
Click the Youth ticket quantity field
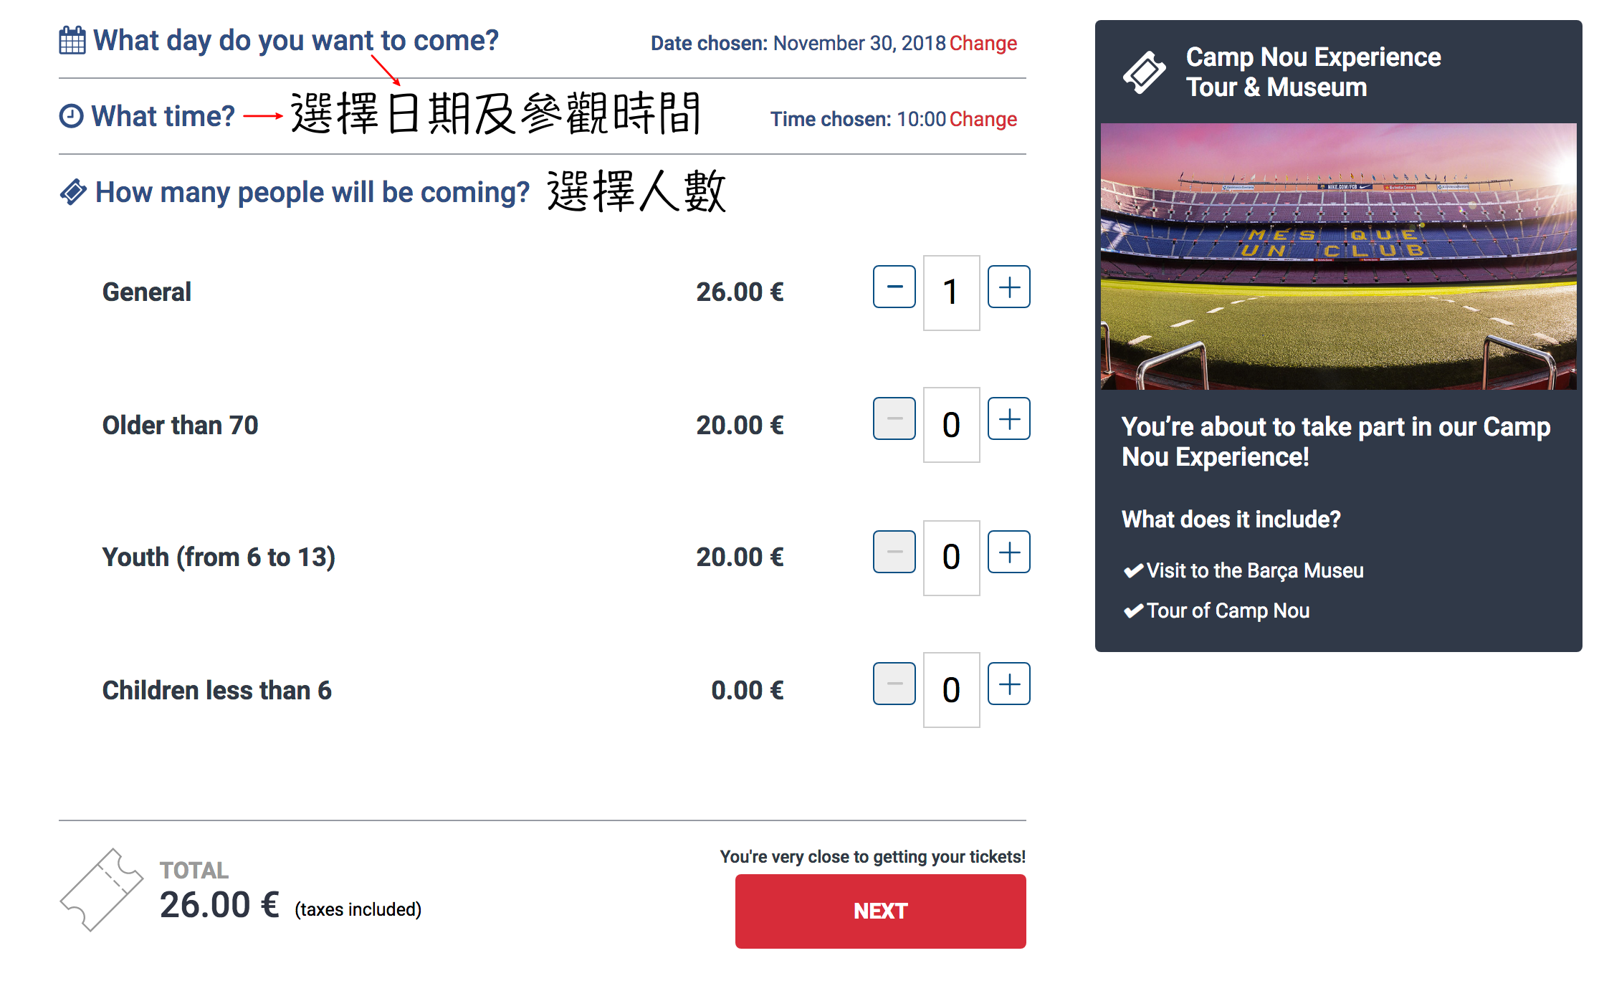tap(951, 557)
